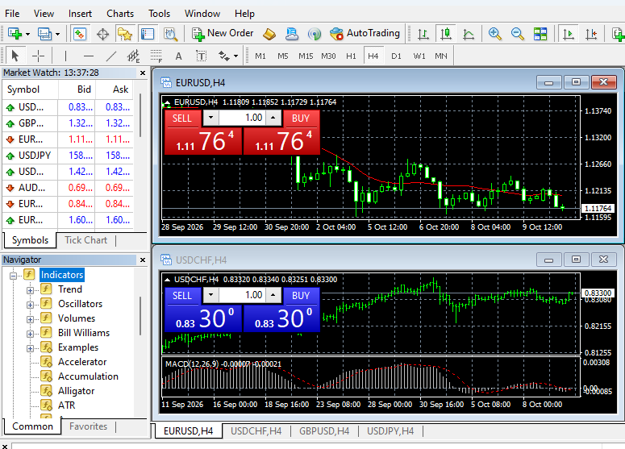The height and width of the screenshot is (449, 625).
Task: Select the Alligator indicator
Action: click(76, 391)
